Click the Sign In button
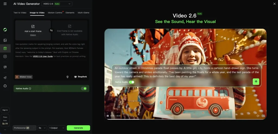278x134 pixels. click(5, 110)
